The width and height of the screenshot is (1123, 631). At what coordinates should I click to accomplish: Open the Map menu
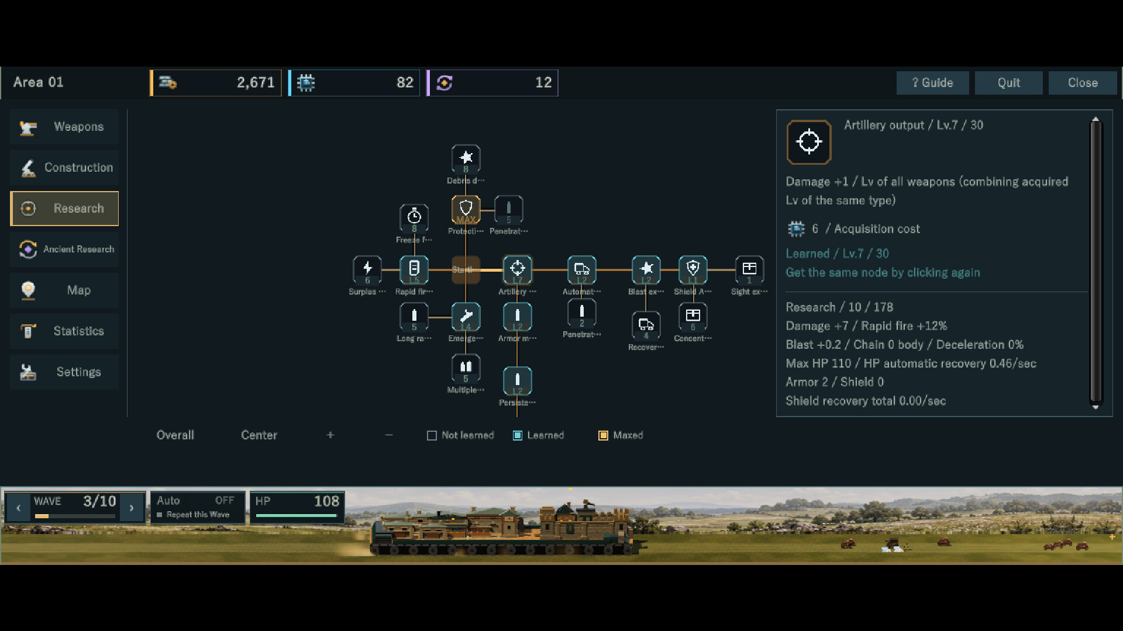pyautogui.click(x=64, y=290)
